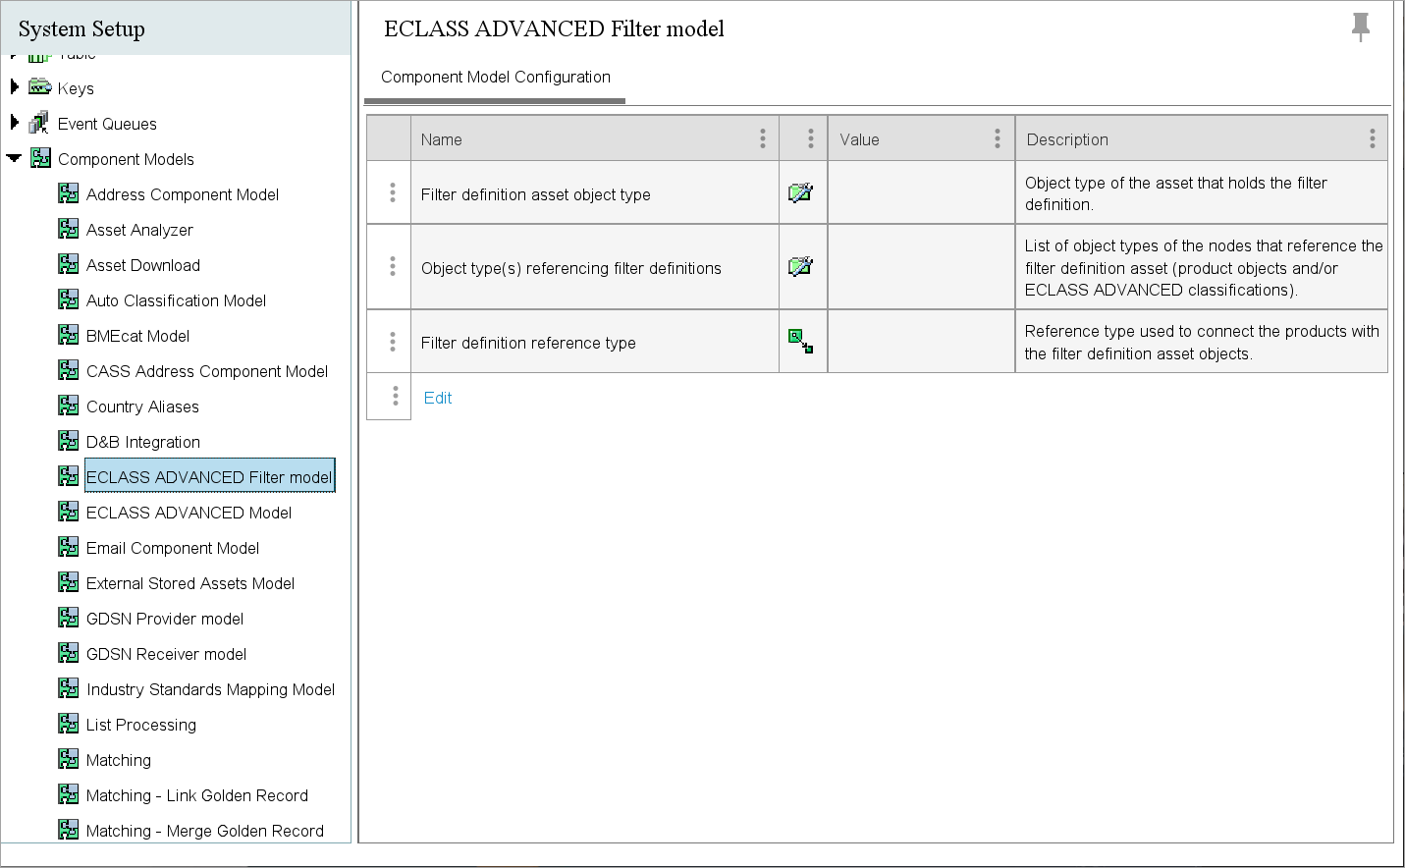
Task: Collapse the Component Models tree node
Action: (14, 158)
